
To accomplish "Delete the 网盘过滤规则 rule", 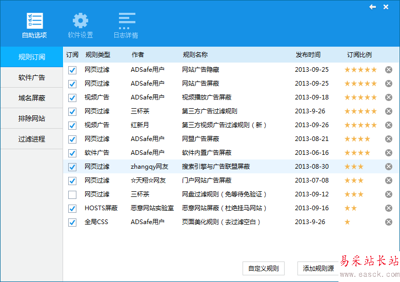I will (389, 194).
